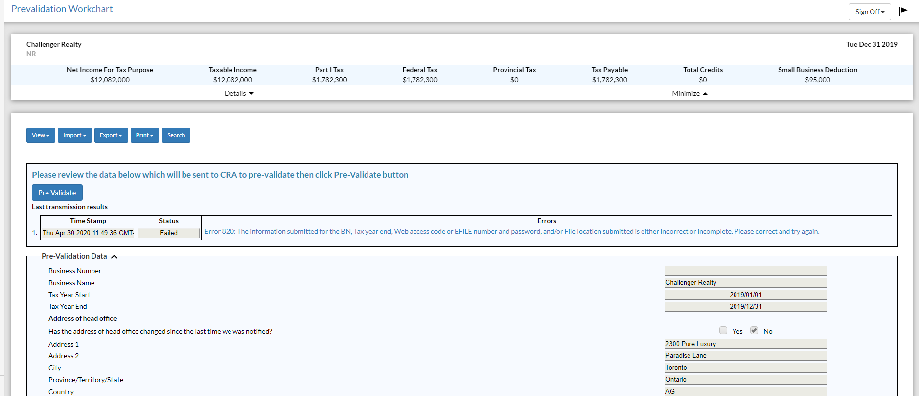Uncheck the No address changed checkbox
This screenshot has width=919, height=396.
click(x=754, y=331)
